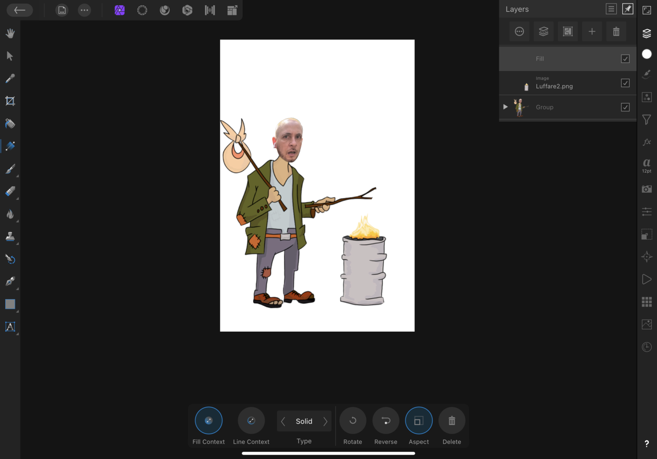Select the Move tool arrow
Screen dimensions: 657x459
10,56
